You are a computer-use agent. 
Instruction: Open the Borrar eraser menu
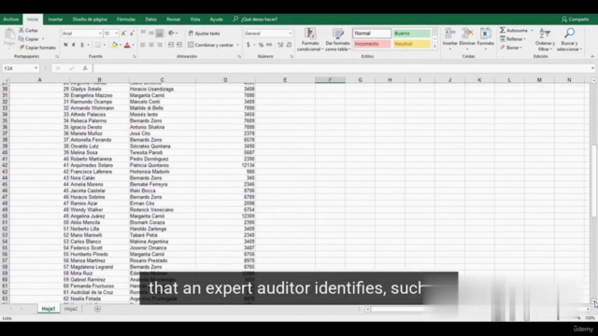(x=511, y=48)
